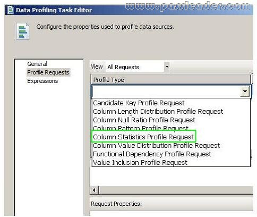
Task: Select Column Statistics Profile Request
Action: tap(143, 136)
